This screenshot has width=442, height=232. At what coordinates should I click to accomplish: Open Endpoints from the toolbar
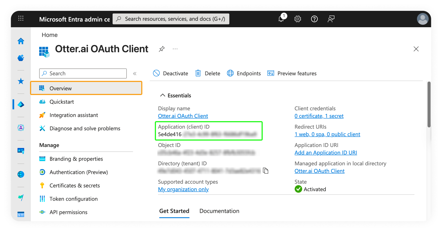244,73
